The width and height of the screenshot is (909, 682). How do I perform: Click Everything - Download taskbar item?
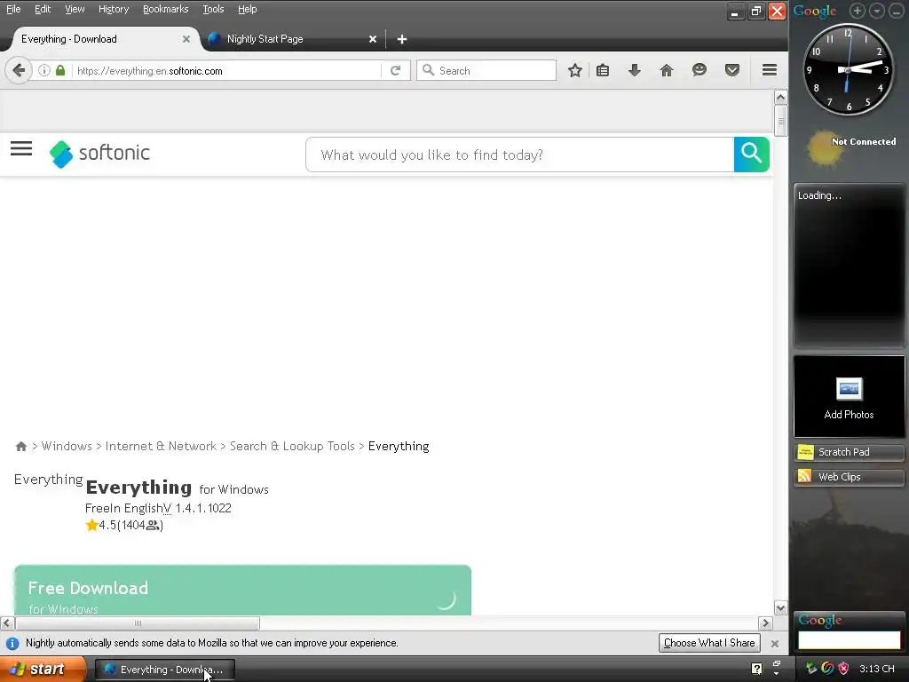[x=164, y=670]
